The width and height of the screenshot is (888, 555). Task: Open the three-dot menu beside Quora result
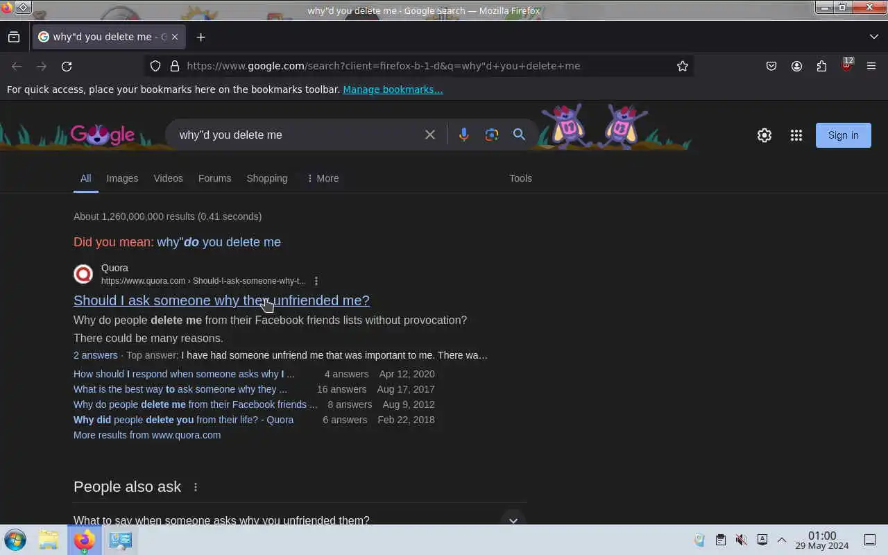(316, 281)
